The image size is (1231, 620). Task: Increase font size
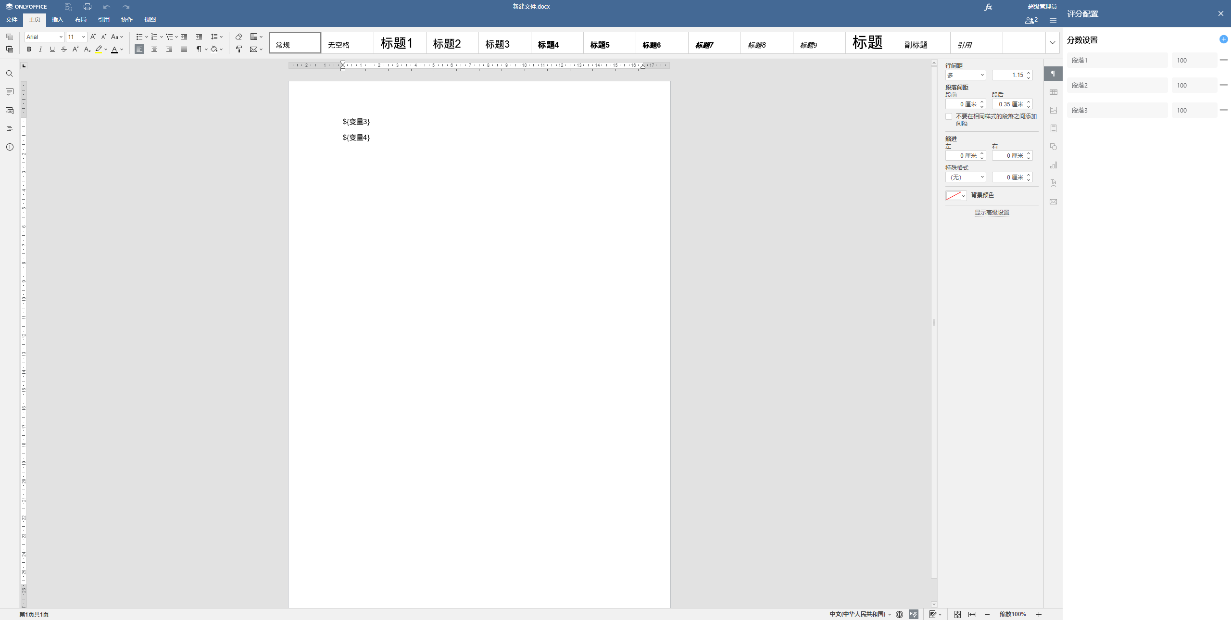pyautogui.click(x=93, y=37)
